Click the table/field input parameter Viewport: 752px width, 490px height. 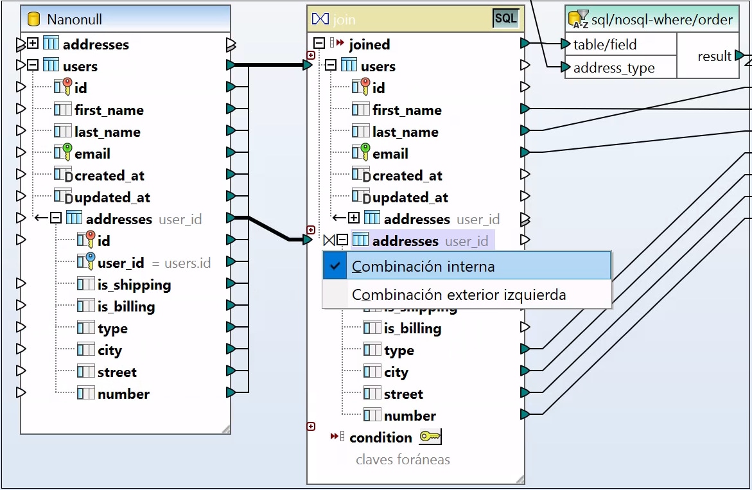604,44
